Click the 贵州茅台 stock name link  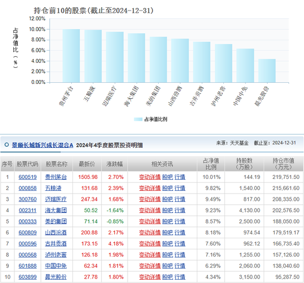[x=56, y=177]
